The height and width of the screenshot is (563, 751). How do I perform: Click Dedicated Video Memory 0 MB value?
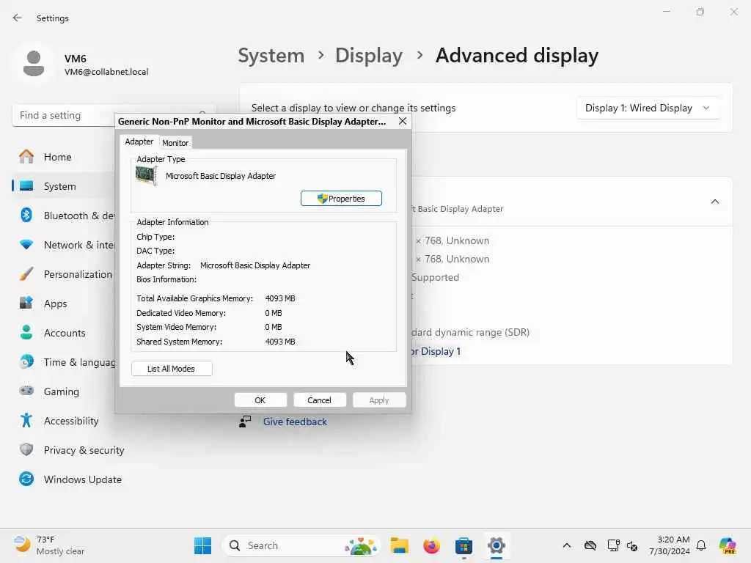point(273,312)
